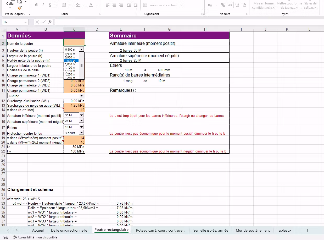Viewport: 324px width, 240px height.
Task: Click decrease decimal places icon
Action: click(x=244, y=5)
